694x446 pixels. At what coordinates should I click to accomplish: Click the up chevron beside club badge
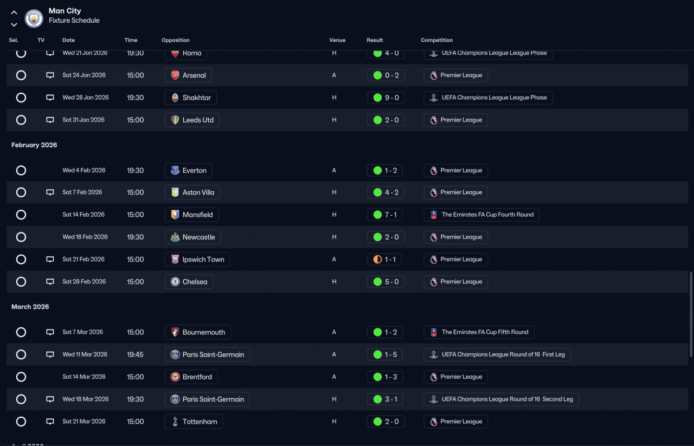pos(14,12)
